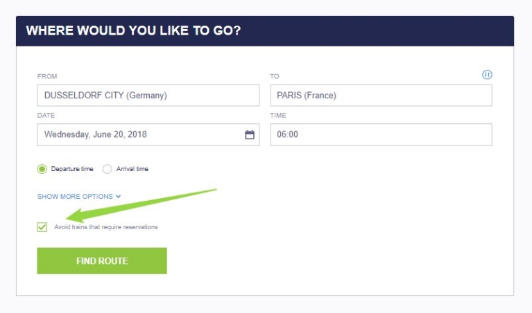
Task: Click the FROM label above the station field
Action: (47, 76)
